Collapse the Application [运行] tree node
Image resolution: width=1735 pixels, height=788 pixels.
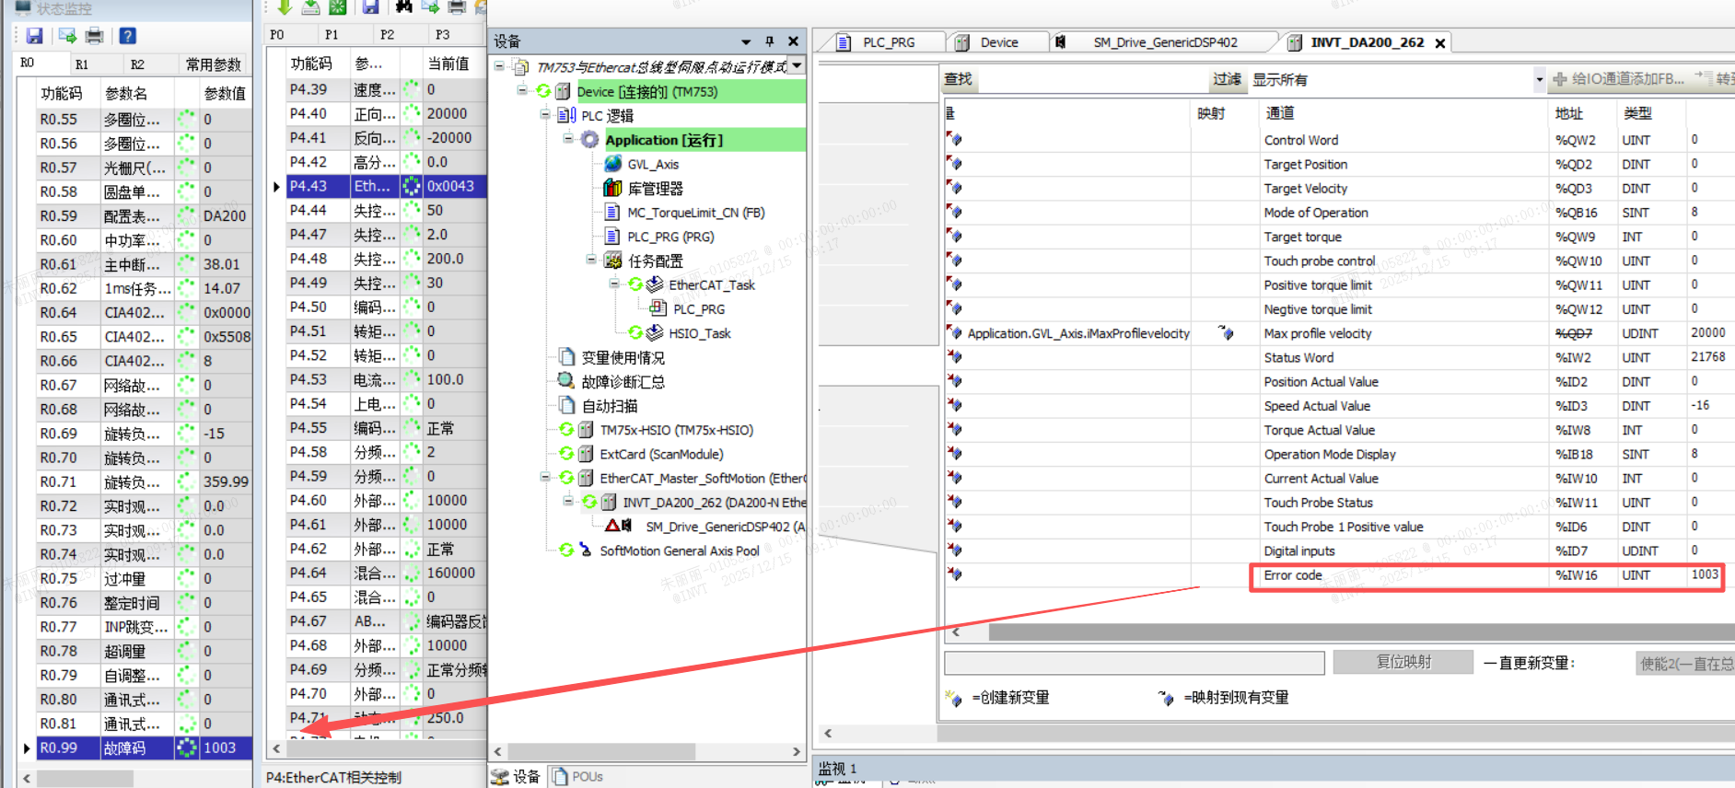pyautogui.click(x=568, y=139)
